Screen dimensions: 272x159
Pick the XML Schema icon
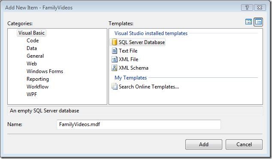pos(114,68)
